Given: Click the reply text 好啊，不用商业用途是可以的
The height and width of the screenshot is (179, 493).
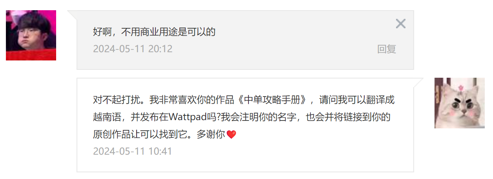Looking at the screenshot, I should point(154,32).
